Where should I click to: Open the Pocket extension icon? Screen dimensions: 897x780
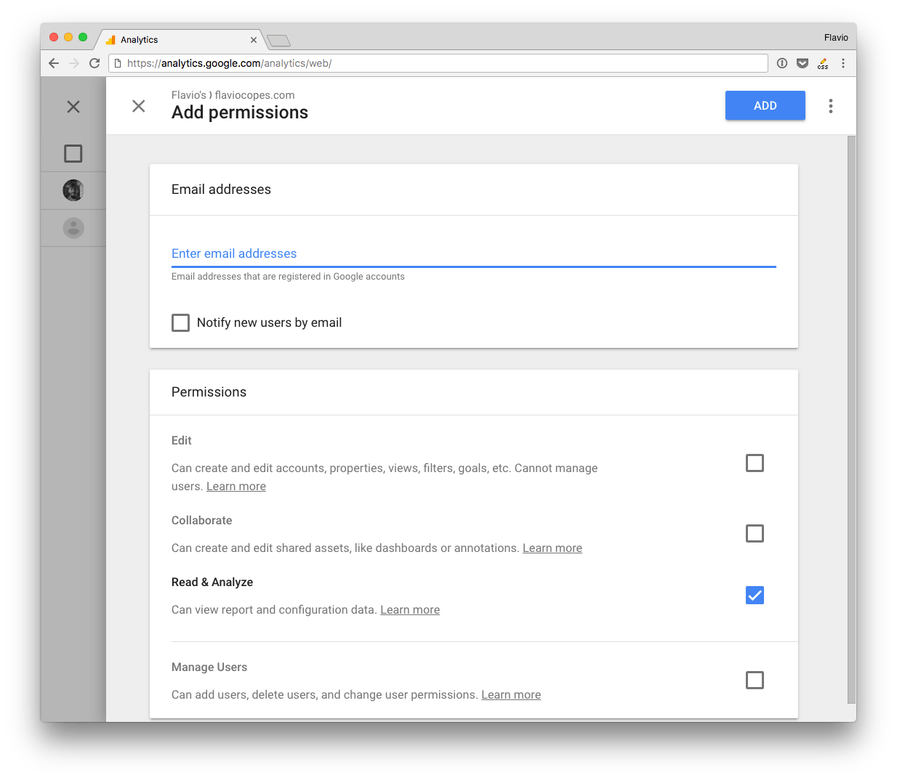(x=803, y=63)
